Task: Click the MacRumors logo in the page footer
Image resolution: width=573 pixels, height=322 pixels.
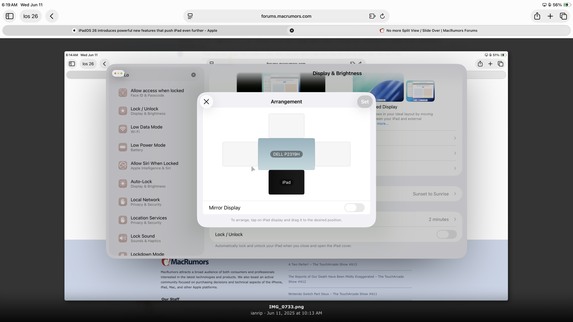Action: 185,262
